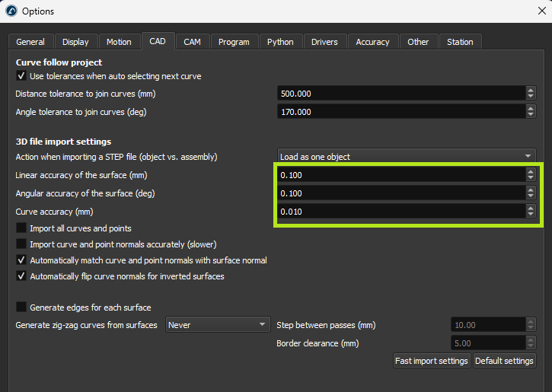Open the General tab
Screen dimensions: 552x392
(30, 42)
